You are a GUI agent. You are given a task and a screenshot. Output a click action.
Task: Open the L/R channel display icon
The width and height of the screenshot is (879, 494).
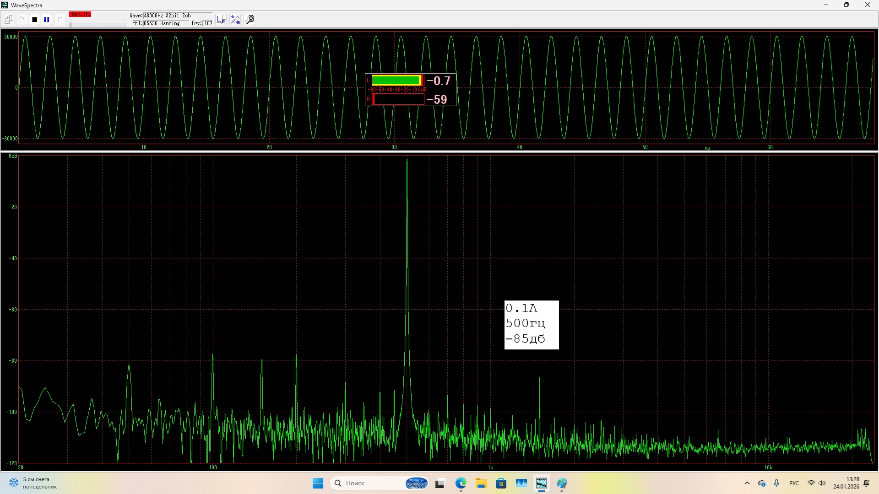[221, 20]
